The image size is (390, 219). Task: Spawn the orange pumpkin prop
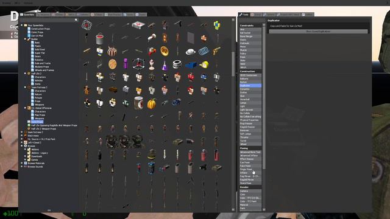pos(152,103)
